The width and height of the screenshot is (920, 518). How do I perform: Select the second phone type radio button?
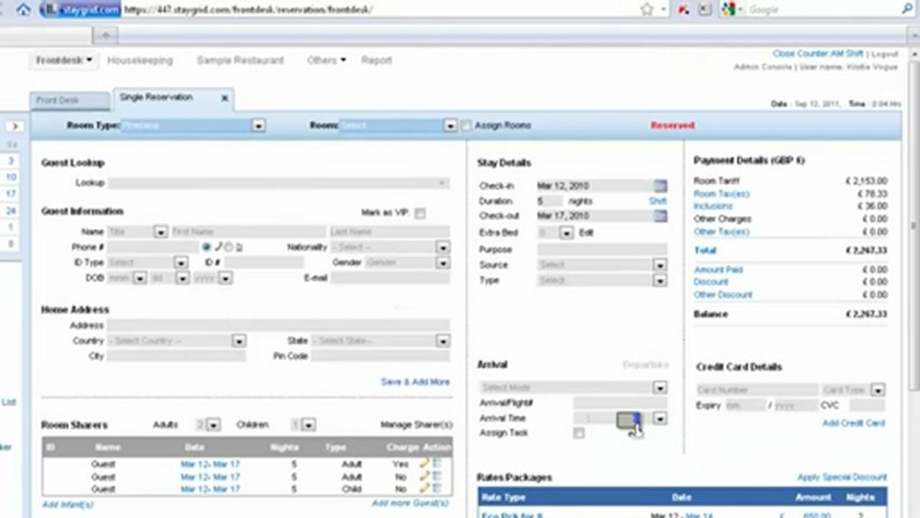click(229, 247)
